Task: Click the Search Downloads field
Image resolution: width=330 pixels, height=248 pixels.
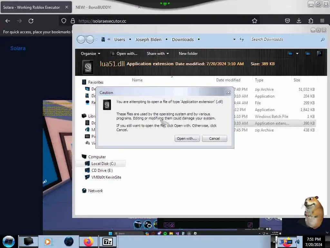Action: [x=284, y=39]
